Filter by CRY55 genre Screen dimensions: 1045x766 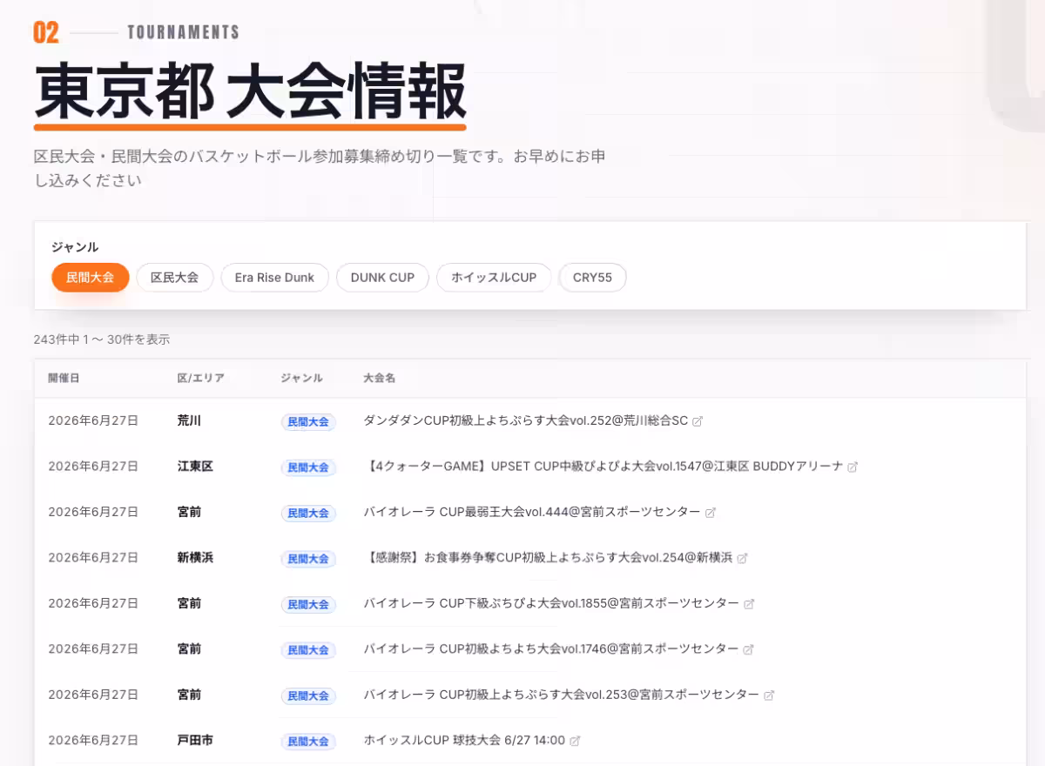click(592, 278)
